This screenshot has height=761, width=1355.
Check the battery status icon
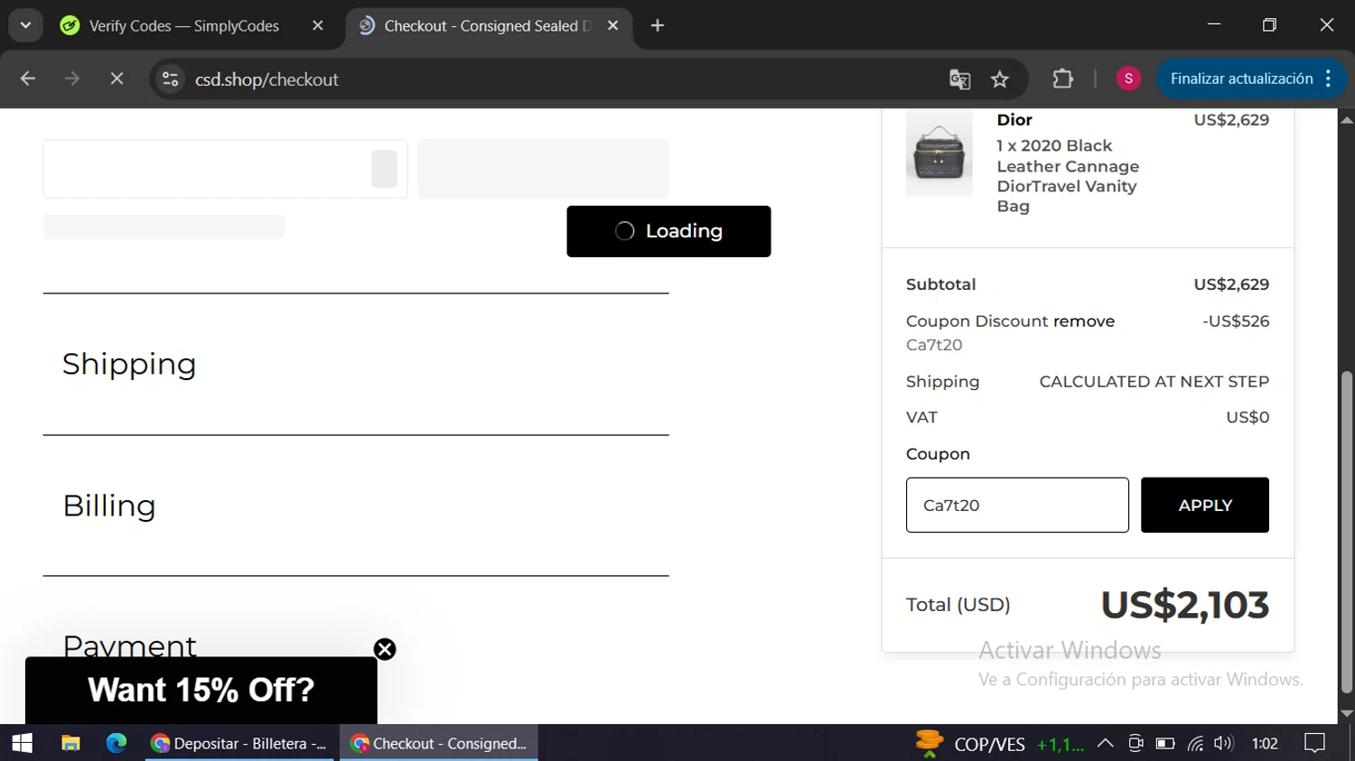pyautogui.click(x=1165, y=744)
